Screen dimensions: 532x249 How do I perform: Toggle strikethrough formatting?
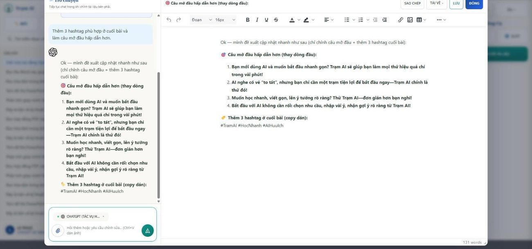tap(276, 20)
